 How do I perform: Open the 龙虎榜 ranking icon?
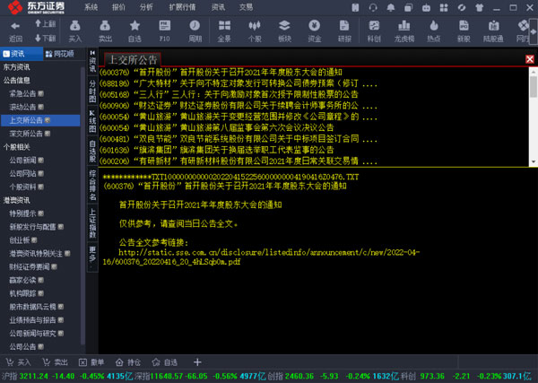[403, 26]
